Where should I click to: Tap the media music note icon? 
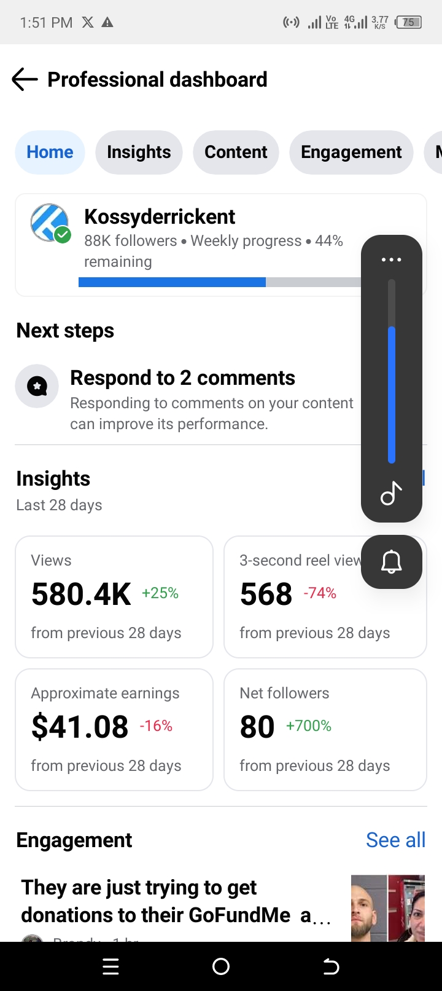coord(391,493)
